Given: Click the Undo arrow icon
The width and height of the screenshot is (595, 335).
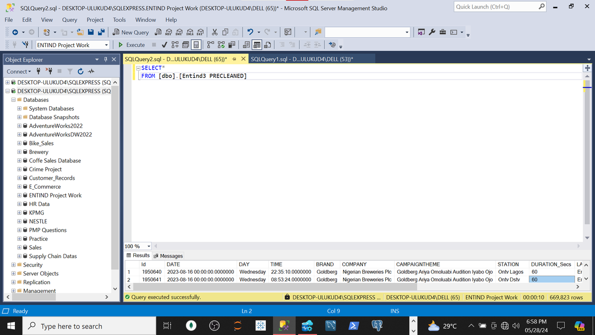Looking at the screenshot, I should click(x=250, y=32).
